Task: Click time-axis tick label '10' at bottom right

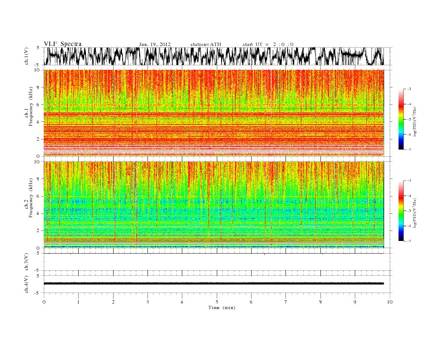Action: point(390,302)
